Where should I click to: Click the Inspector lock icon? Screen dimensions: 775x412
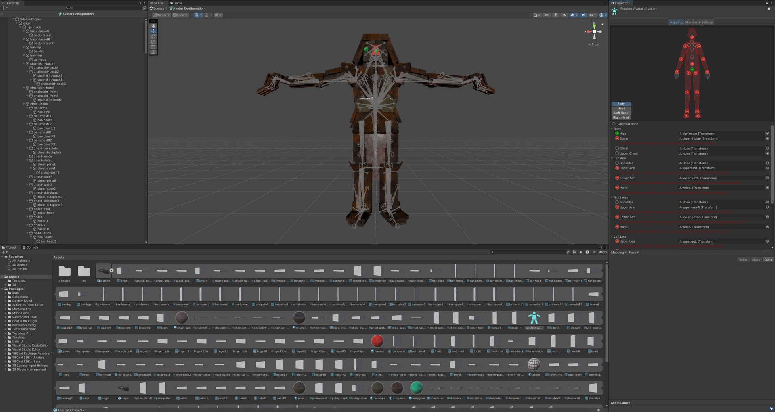click(x=767, y=3)
